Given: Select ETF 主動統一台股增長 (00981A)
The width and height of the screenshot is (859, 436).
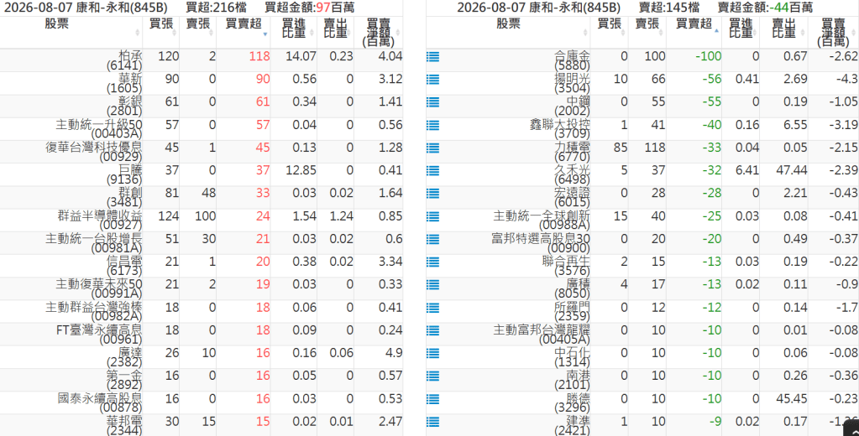Looking at the screenshot, I should pos(94,243).
